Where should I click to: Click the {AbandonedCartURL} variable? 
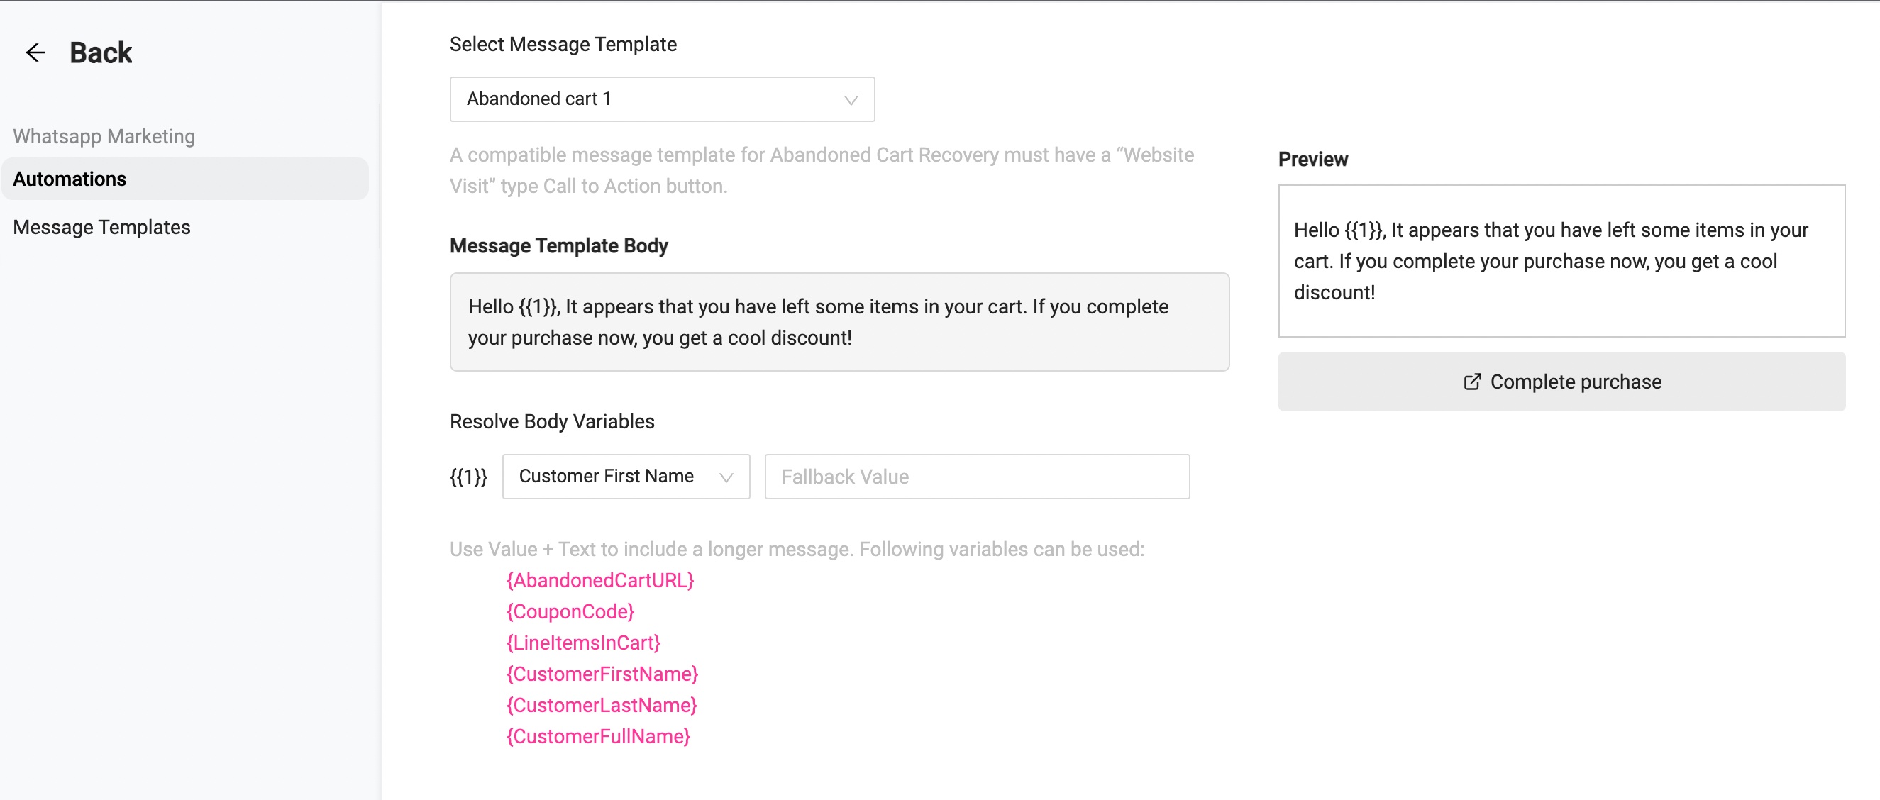pyautogui.click(x=600, y=579)
